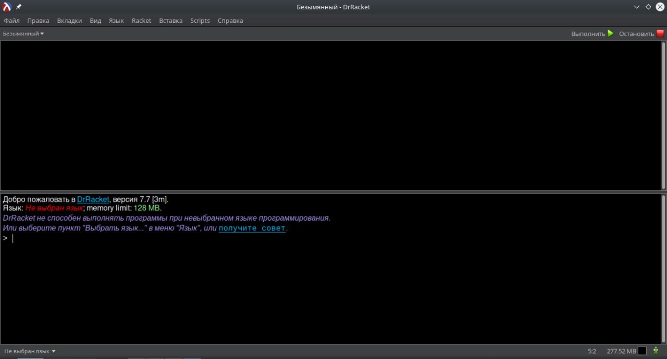The image size is (667, 359).
Task: Click the Выполнить button
Action: click(592, 33)
